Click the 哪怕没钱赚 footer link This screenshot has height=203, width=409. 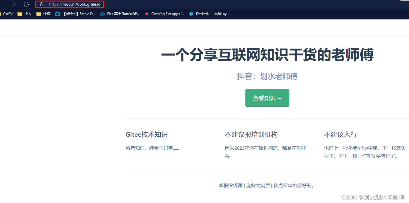(231, 185)
